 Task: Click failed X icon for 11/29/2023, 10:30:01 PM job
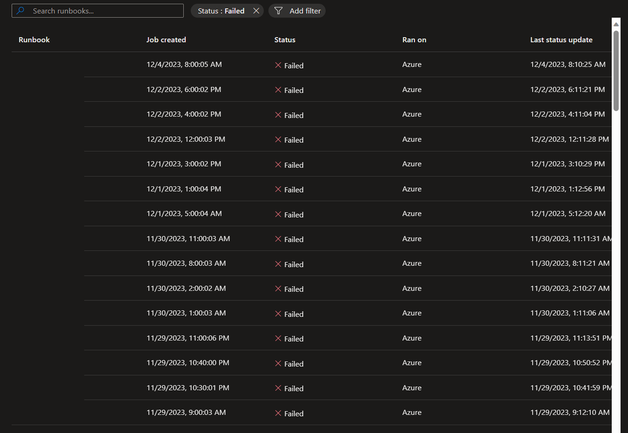(x=278, y=388)
